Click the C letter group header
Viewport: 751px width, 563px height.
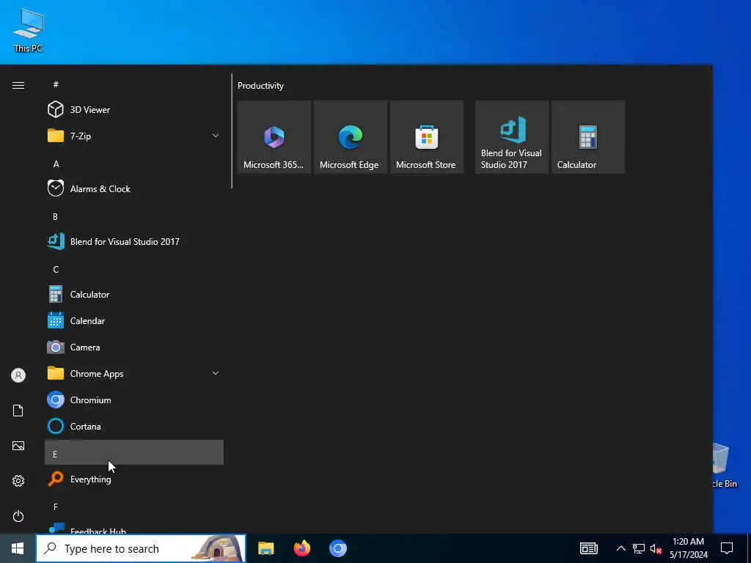pos(134,269)
